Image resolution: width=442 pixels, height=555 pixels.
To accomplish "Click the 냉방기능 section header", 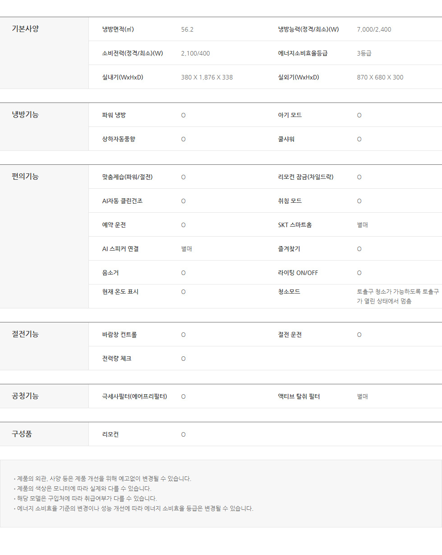I will [x=25, y=115].
